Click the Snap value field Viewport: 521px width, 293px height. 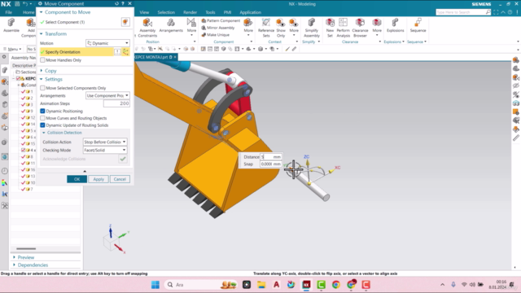point(271,164)
